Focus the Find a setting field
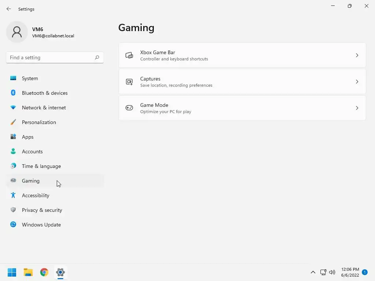The image size is (375, 281). (x=55, y=57)
